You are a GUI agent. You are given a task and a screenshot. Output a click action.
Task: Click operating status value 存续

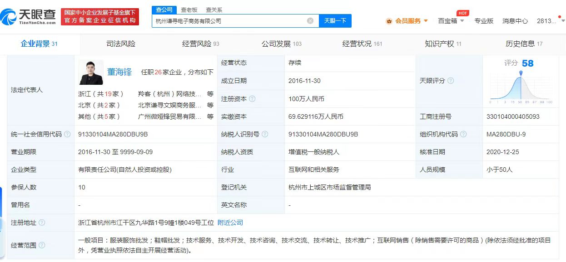295,63
